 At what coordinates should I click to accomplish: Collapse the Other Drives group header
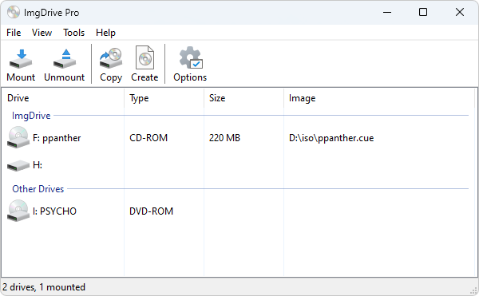[38, 189]
